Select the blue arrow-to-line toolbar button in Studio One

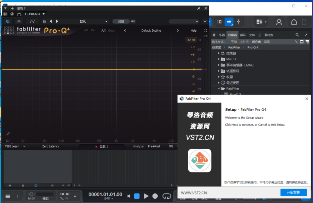coord(229,22)
